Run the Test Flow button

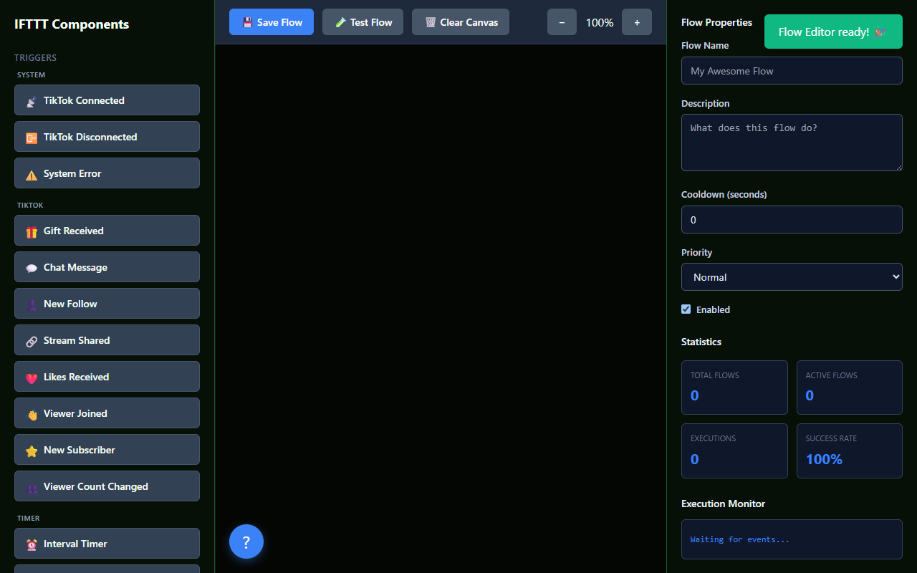363,22
